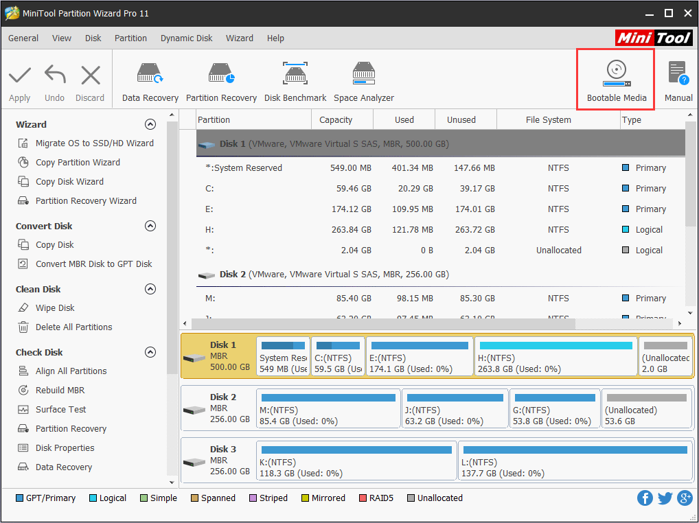This screenshot has width=699, height=523.
Task: Open the Partition menu
Action: (x=130, y=38)
